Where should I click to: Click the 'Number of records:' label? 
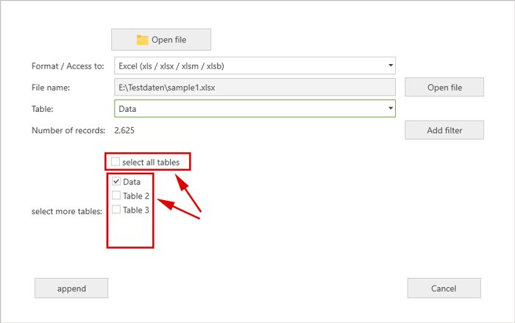68,130
